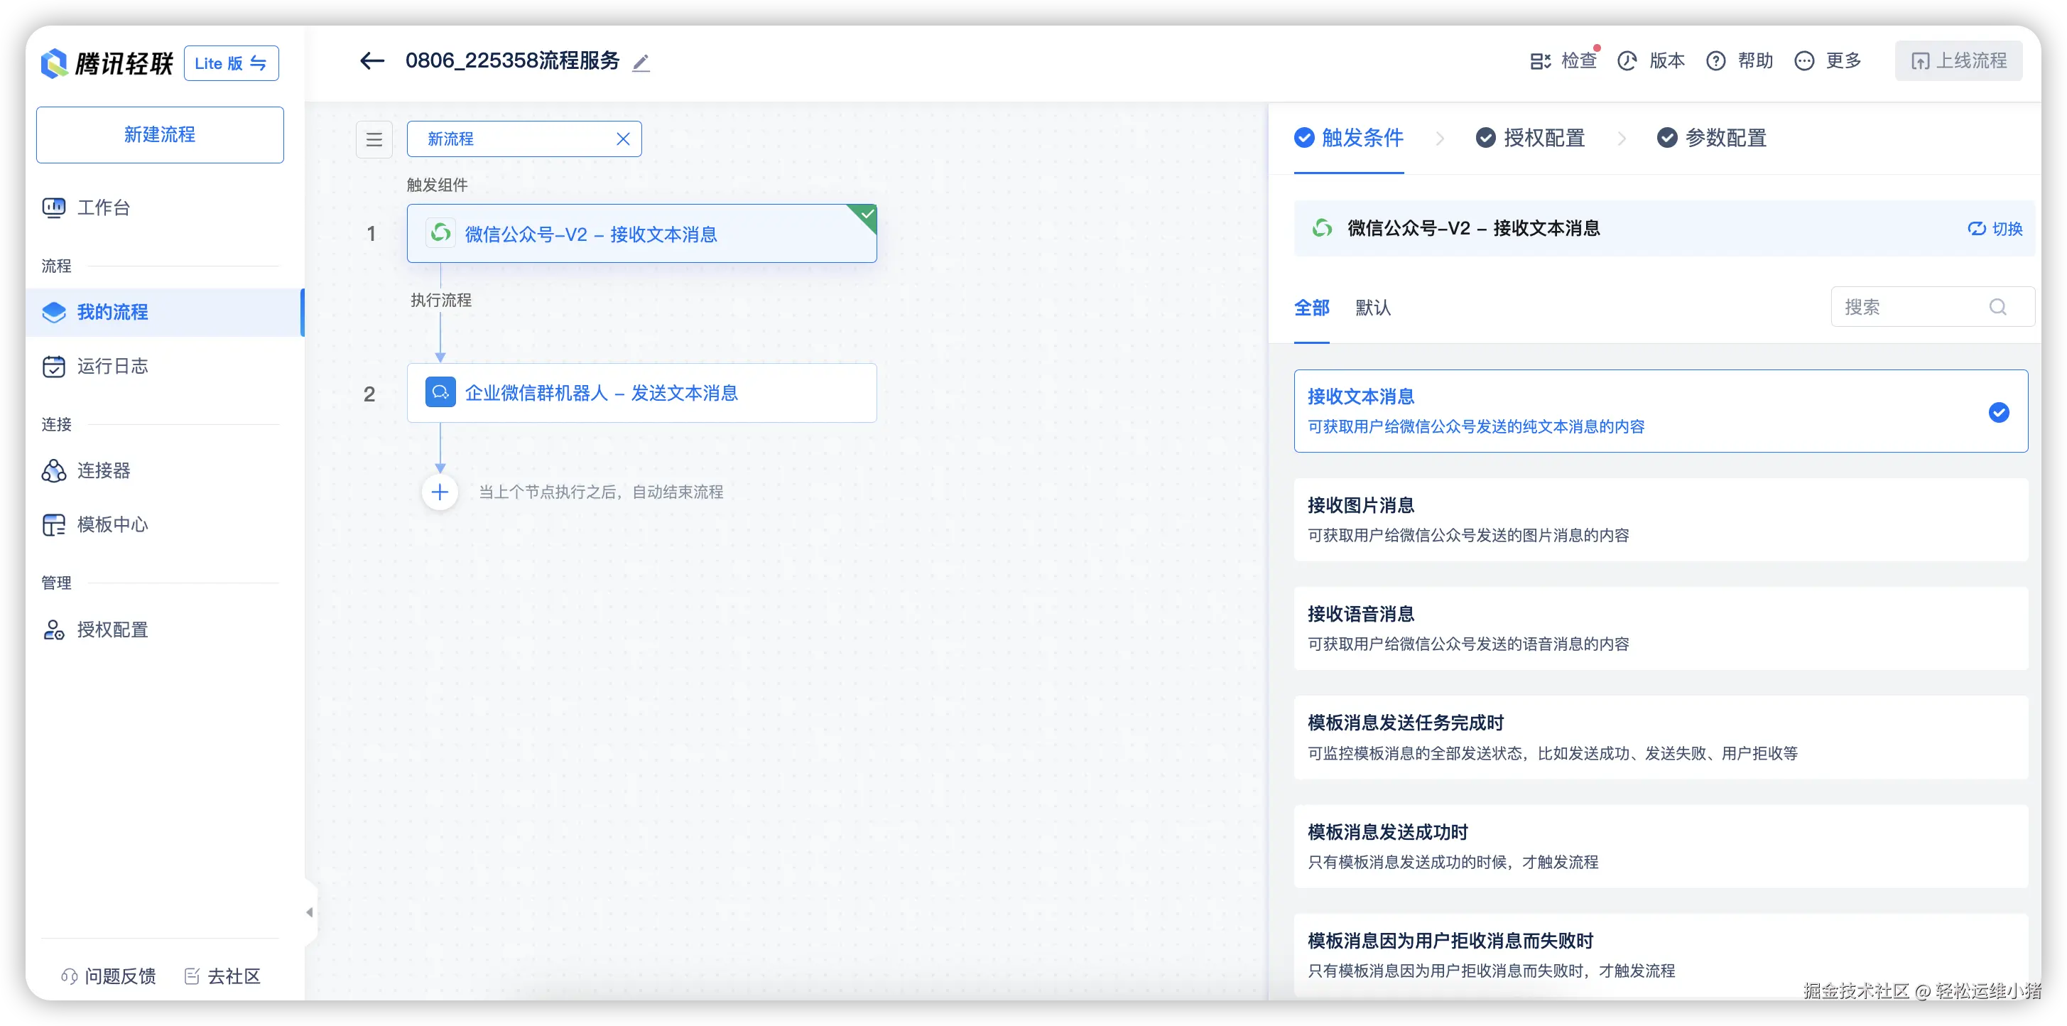
Task: Click 切换 to switch trigger app
Action: [x=1995, y=229]
